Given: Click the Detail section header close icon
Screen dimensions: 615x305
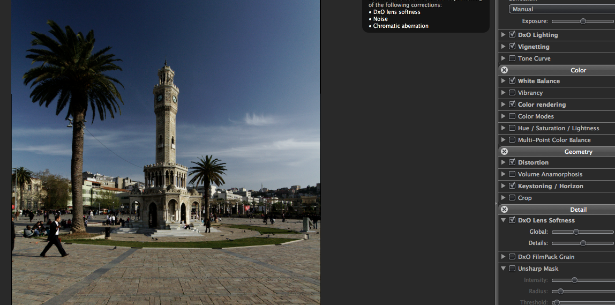Looking at the screenshot, I should pyautogui.click(x=504, y=210).
